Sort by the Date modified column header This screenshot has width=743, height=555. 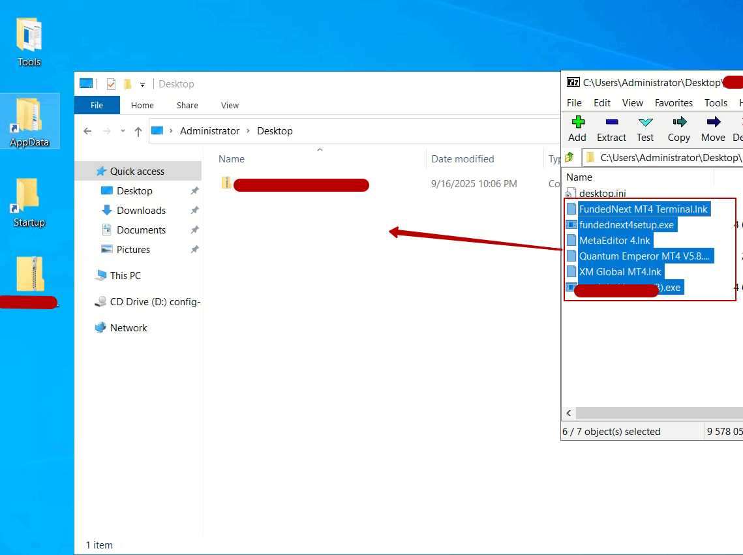[x=462, y=159]
